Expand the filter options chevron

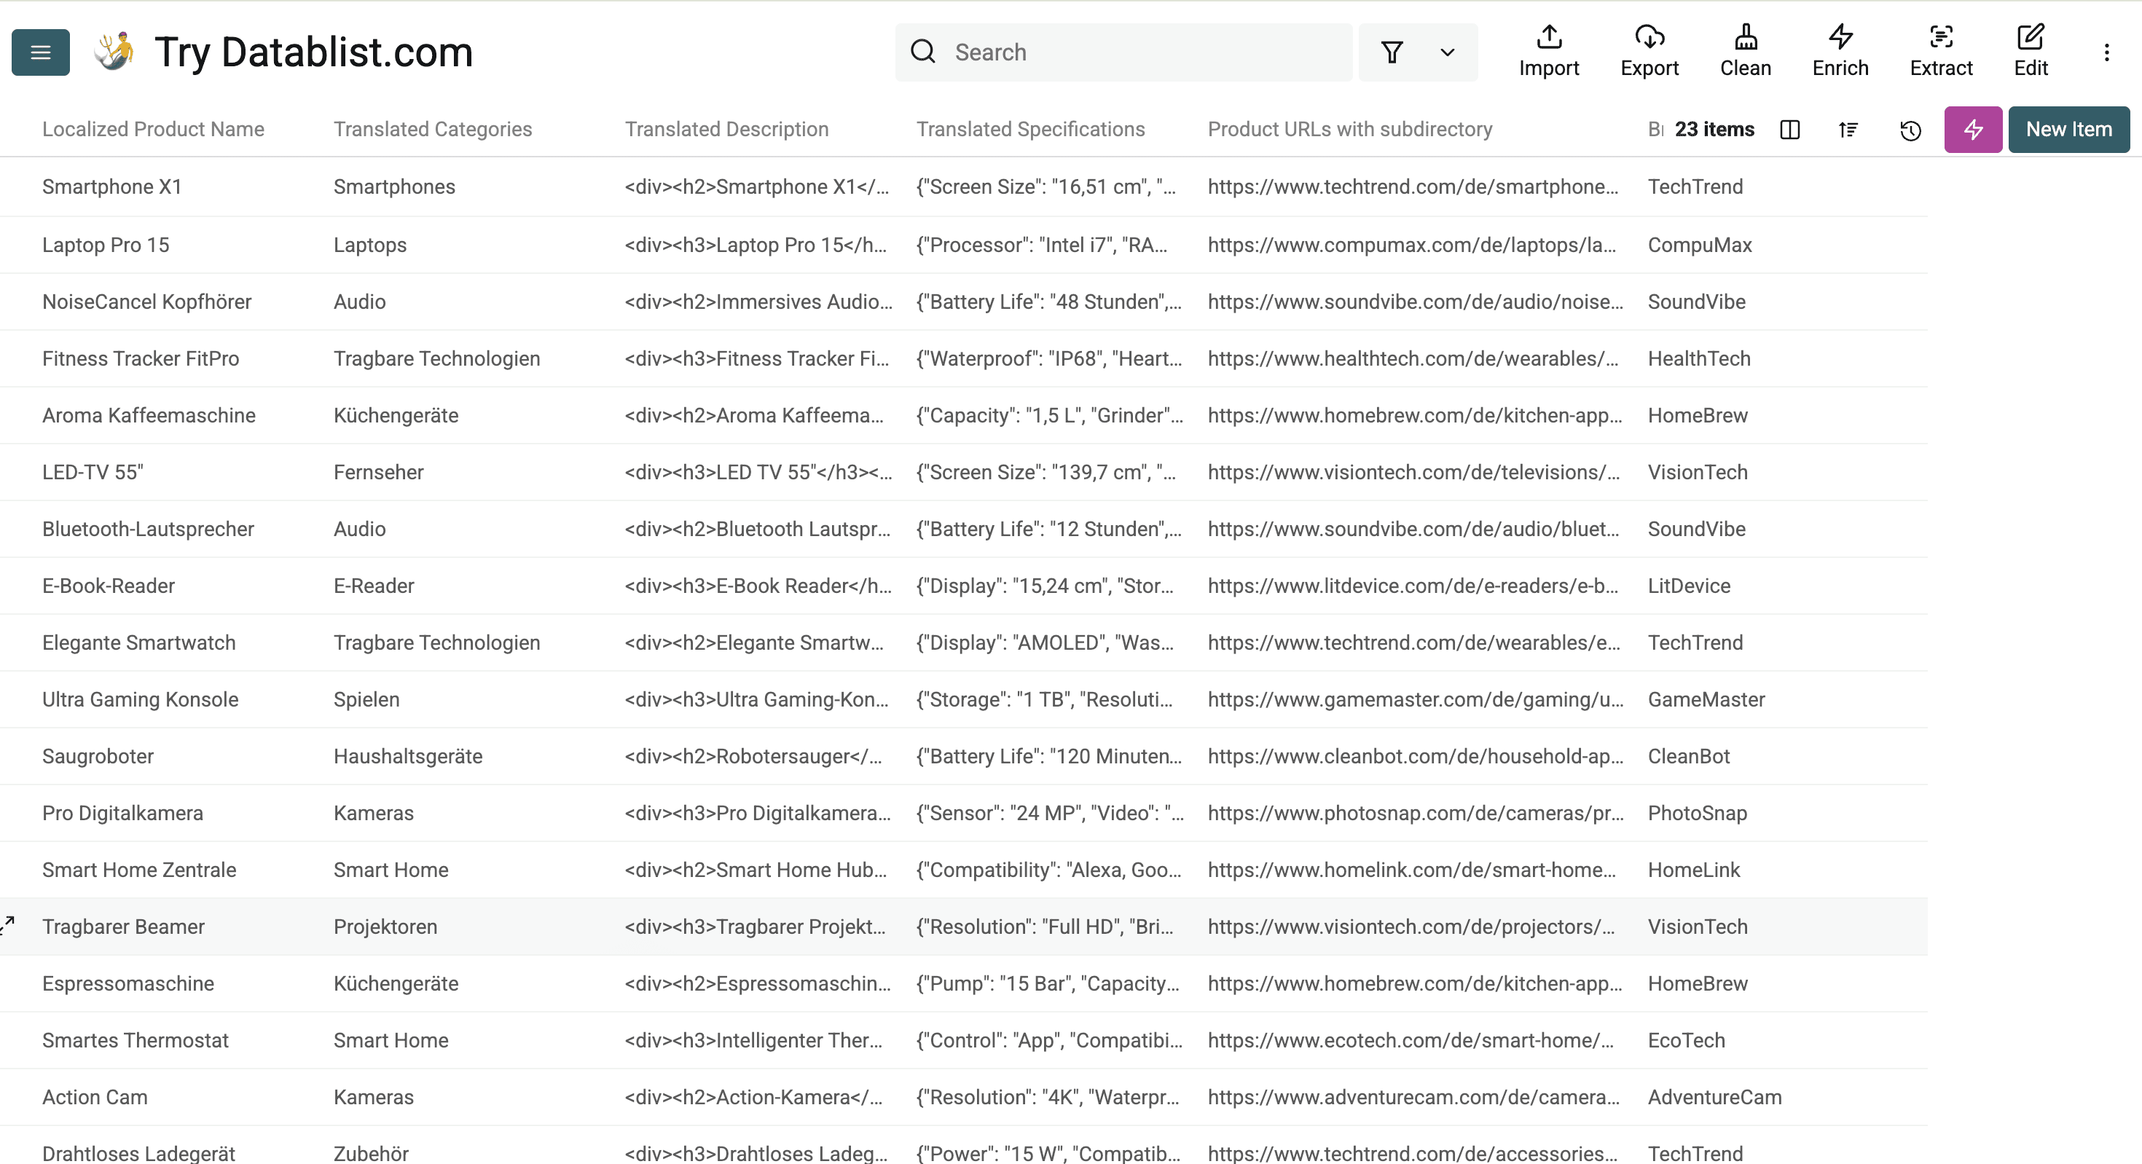click(x=1446, y=52)
